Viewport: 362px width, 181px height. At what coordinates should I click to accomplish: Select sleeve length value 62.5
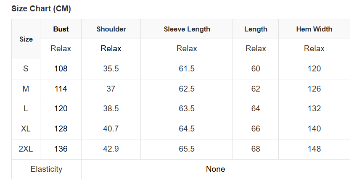(x=187, y=89)
